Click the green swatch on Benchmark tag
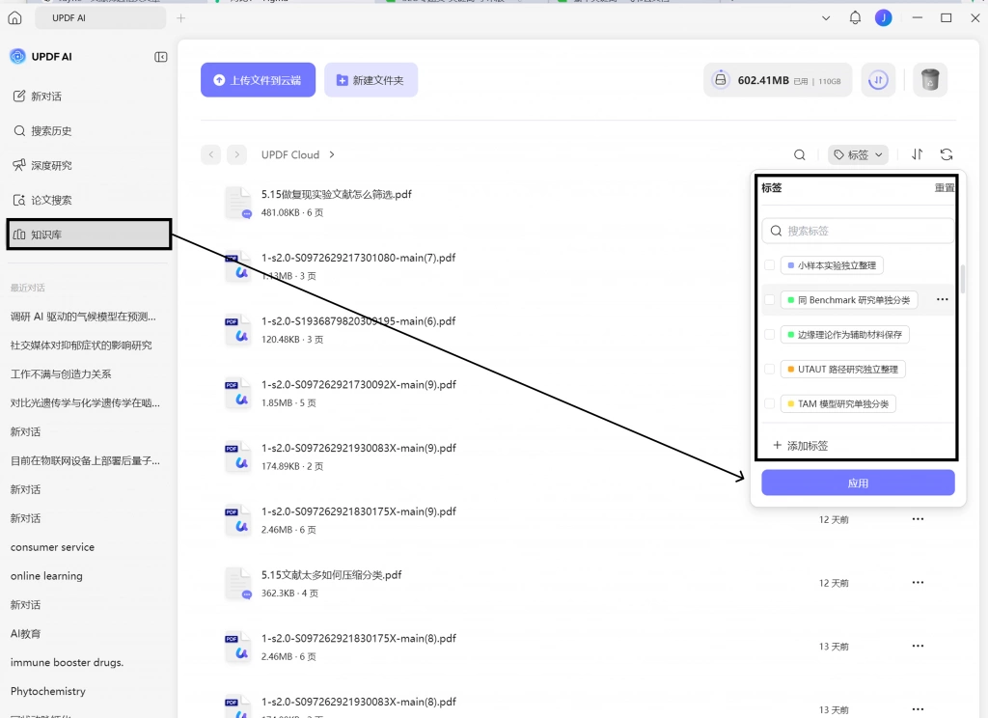 (791, 300)
